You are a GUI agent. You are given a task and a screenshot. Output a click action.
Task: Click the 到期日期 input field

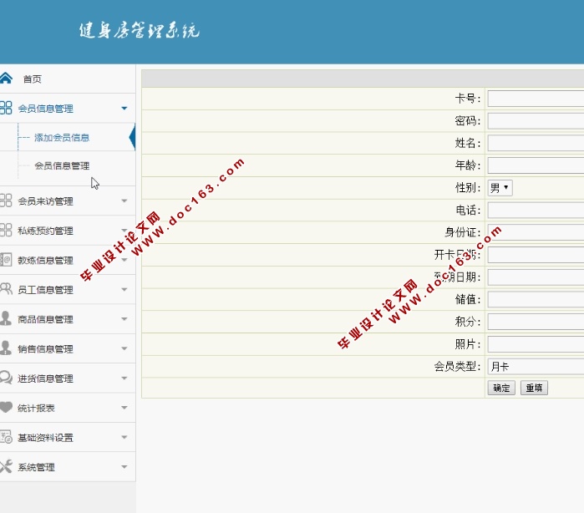point(536,277)
